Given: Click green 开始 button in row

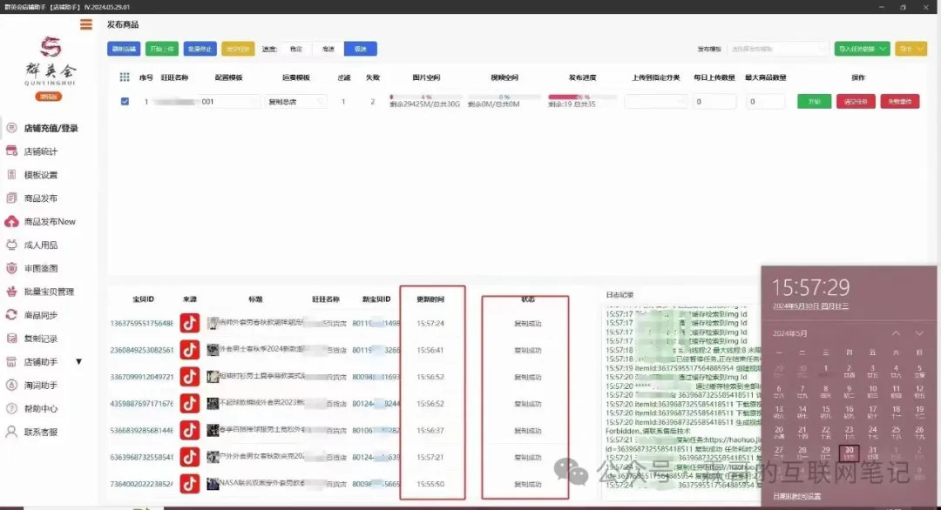Looking at the screenshot, I should click(814, 102).
